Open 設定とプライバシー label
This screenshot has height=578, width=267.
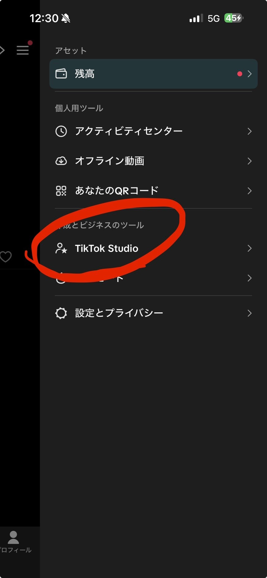tap(119, 313)
